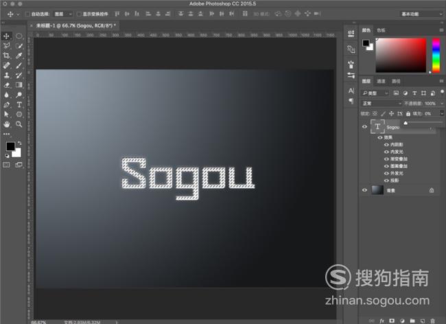Filter layers by type (T) layers
The height and width of the screenshot is (324, 446).
pyautogui.click(x=414, y=93)
